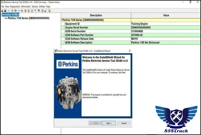Viewport: 201px width, 135px height.
Task: Open the Information menu
Action: [x=26, y=6]
